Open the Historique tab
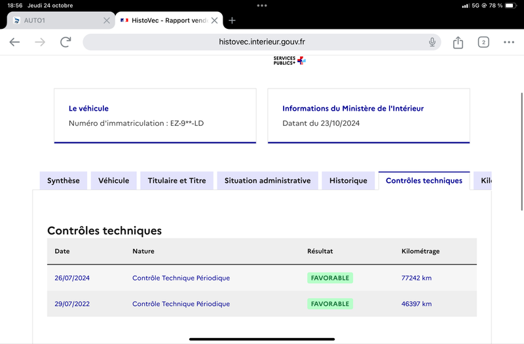Image resolution: width=524 pixels, height=344 pixels. pyautogui.click(x=348, y=181)
